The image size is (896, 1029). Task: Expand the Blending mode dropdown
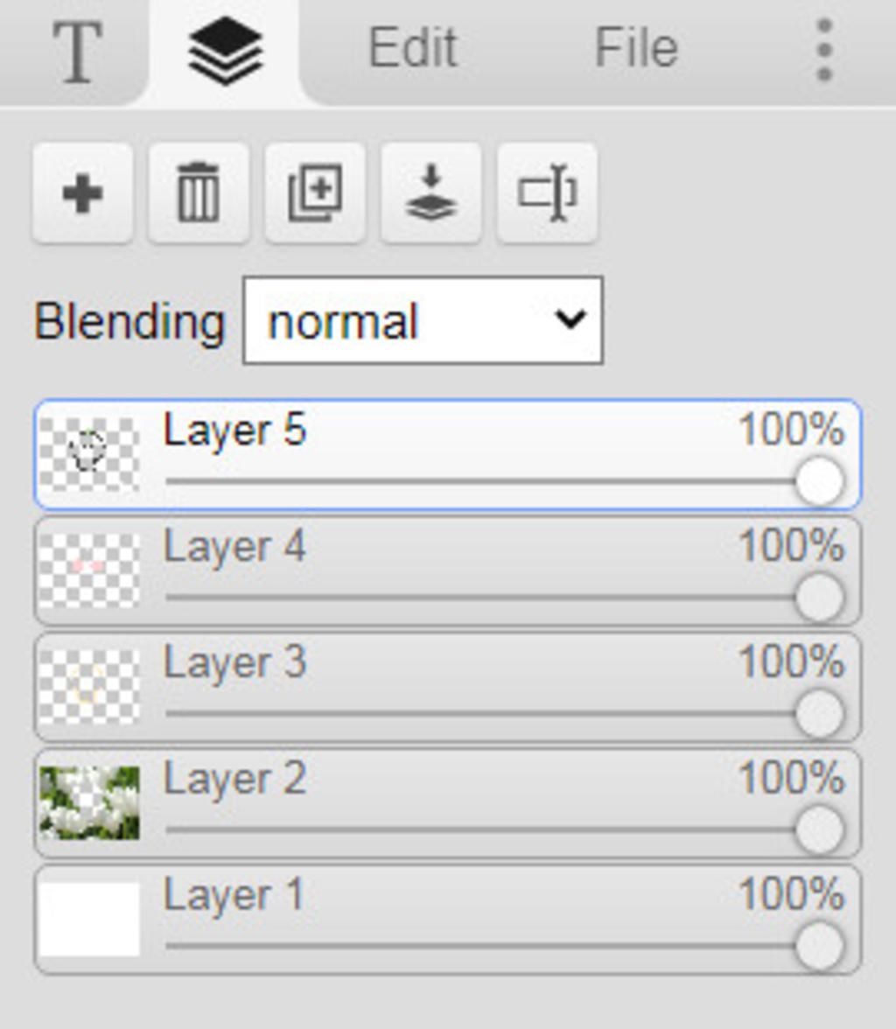point(423,320)
